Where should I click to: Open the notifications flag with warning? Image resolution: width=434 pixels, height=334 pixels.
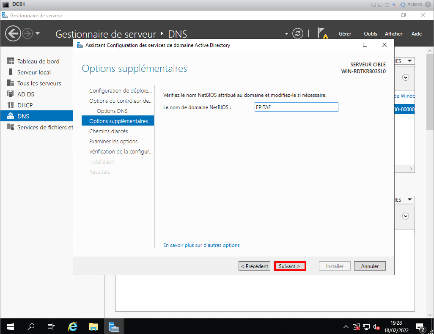tap(322, 33)
